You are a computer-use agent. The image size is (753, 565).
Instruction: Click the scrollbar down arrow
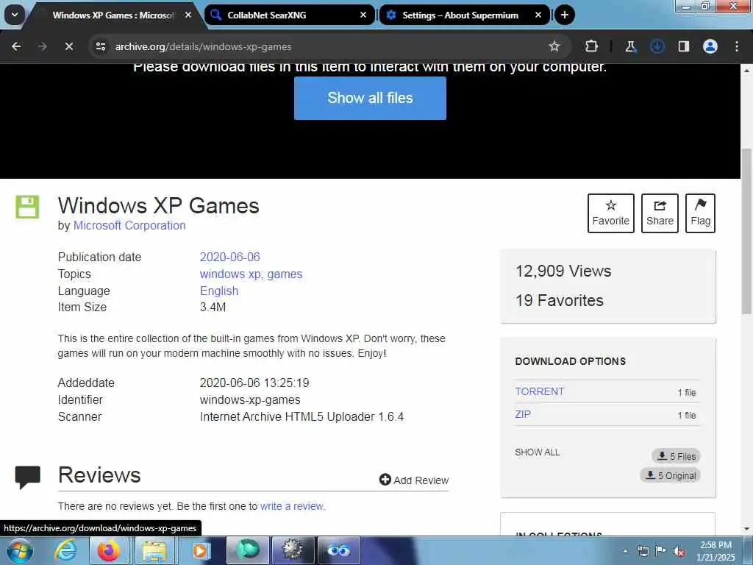pos(747,529)
